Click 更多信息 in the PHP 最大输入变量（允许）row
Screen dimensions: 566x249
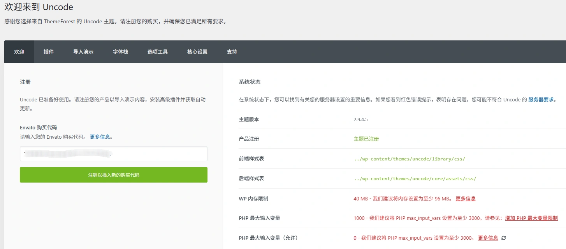487,237
